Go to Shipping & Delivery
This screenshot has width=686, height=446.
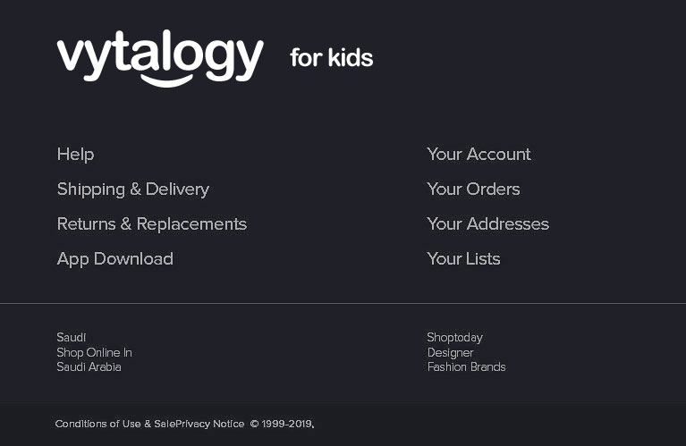[132, 189]
